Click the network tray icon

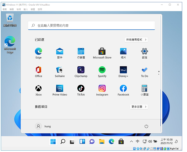click(144, 142)
